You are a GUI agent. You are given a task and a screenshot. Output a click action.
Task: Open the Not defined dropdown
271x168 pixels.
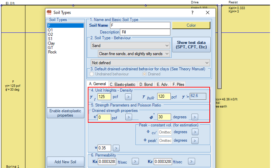[x=150, y=63]
